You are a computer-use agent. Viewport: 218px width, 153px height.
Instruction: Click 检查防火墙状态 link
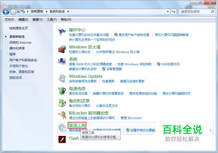80,52
